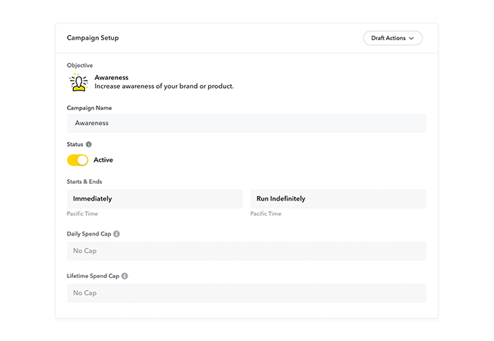Select the Awareness objective title text
The width and height of the screenshot is (494, 341).
click(112, 77)
